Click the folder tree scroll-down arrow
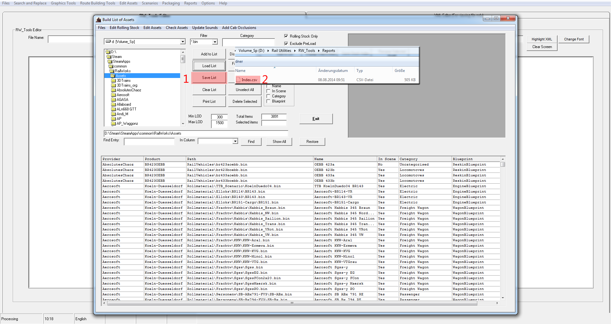Image resolution: width=611 pixels, height=324 pixels. 183,124
